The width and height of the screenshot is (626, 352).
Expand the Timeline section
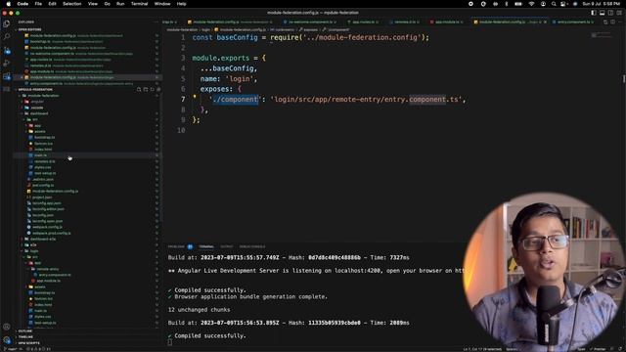pos(24,336)
